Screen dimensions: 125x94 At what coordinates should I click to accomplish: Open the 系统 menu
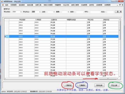coord(7,5)
